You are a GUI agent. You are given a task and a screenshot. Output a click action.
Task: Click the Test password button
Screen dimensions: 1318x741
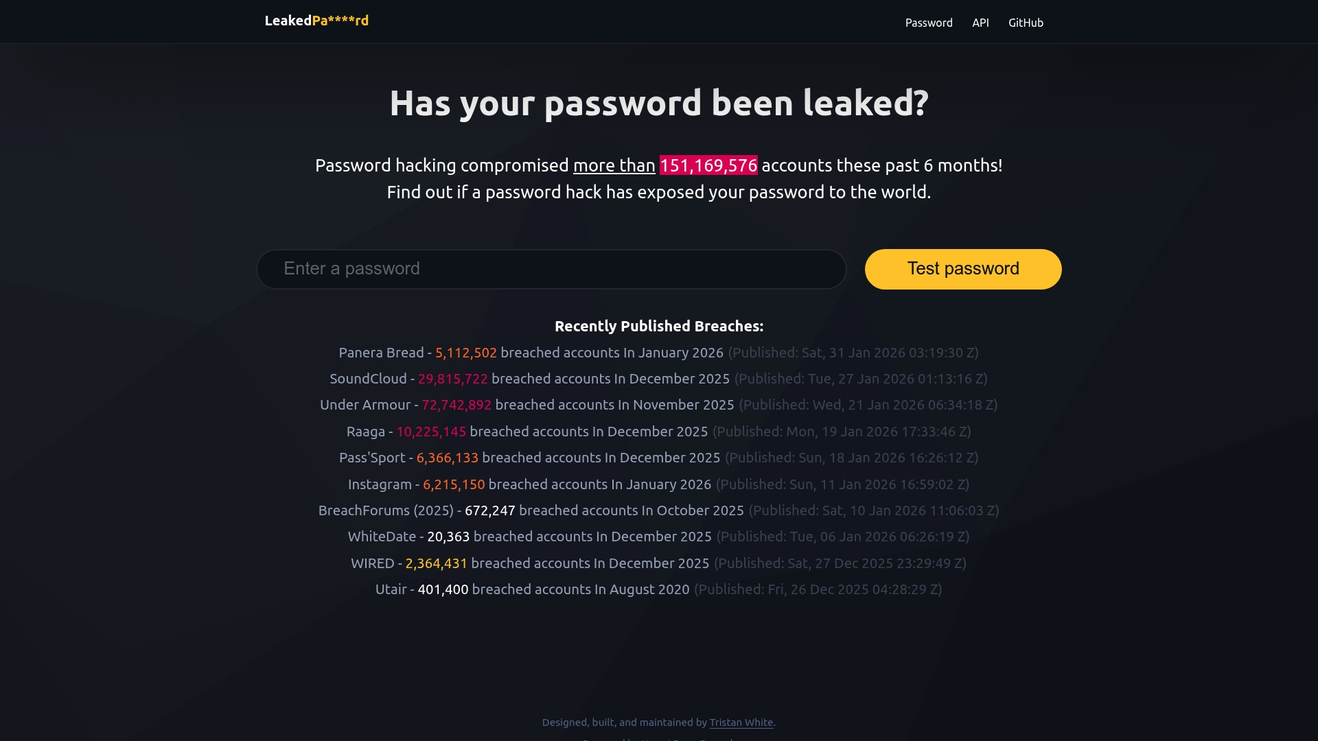(x=962, y=268)
